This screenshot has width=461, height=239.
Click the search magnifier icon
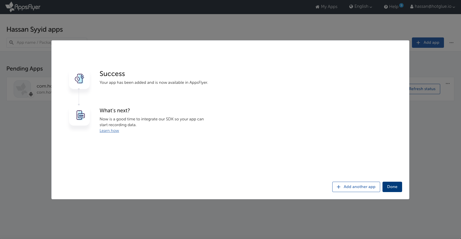pos(12,43)
